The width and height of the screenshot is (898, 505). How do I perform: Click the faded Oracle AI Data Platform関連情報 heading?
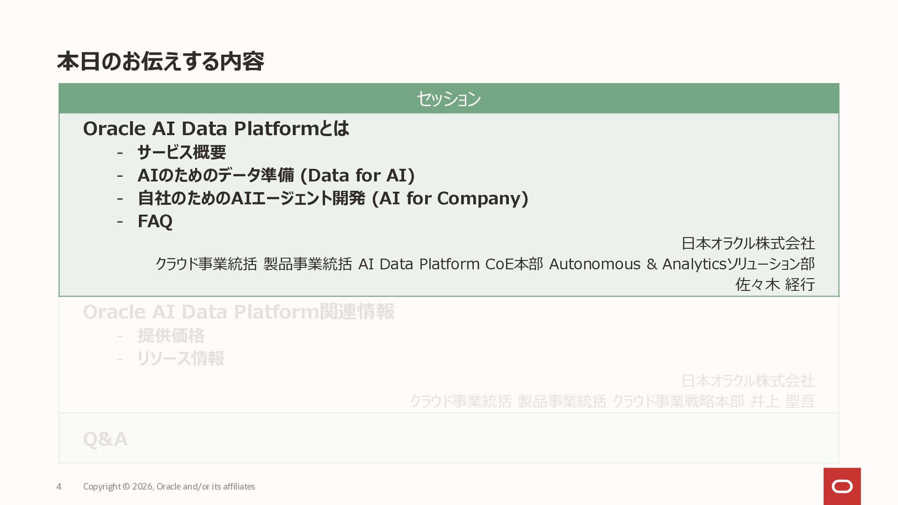tap(238, 312)
